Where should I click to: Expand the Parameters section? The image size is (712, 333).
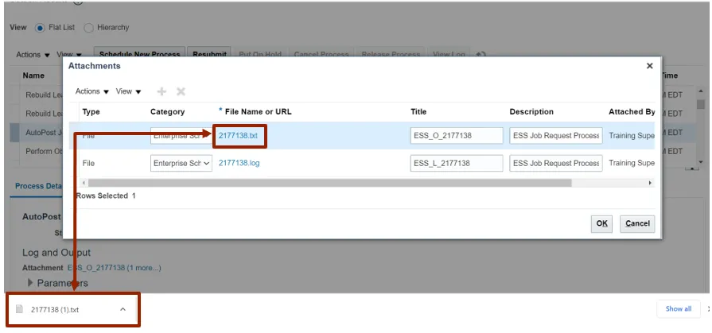[31, 283]
